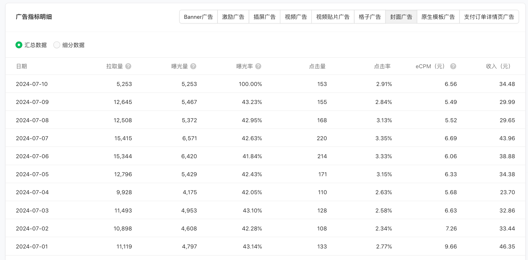The image size is (528, 260).
Task: Click the 3.33% click rate value
Action: pyautogui.click(x=384, y=156)
